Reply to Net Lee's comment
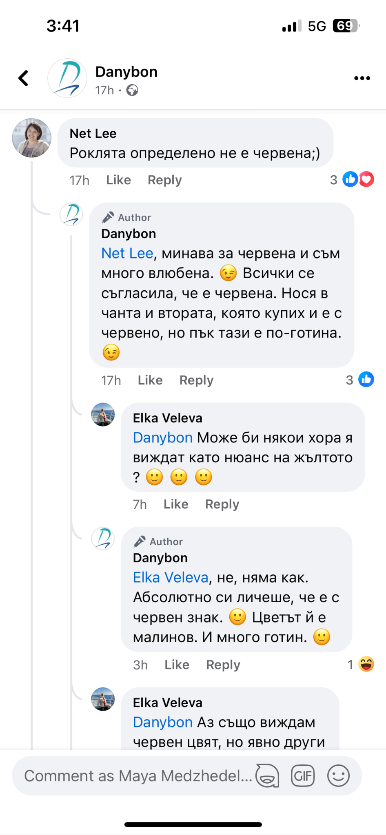This screenshot has width=386, height=835. [164, 180]
